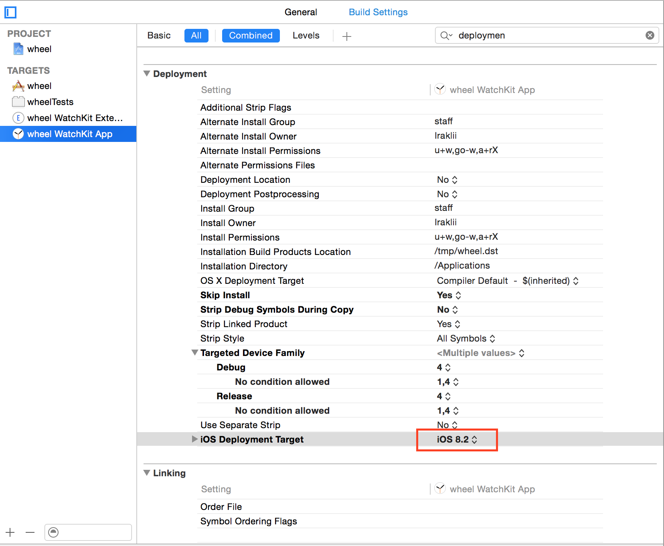
Task: Open Targeted Device Family Multiple values dropdown
Action: (x=481, y=353)
